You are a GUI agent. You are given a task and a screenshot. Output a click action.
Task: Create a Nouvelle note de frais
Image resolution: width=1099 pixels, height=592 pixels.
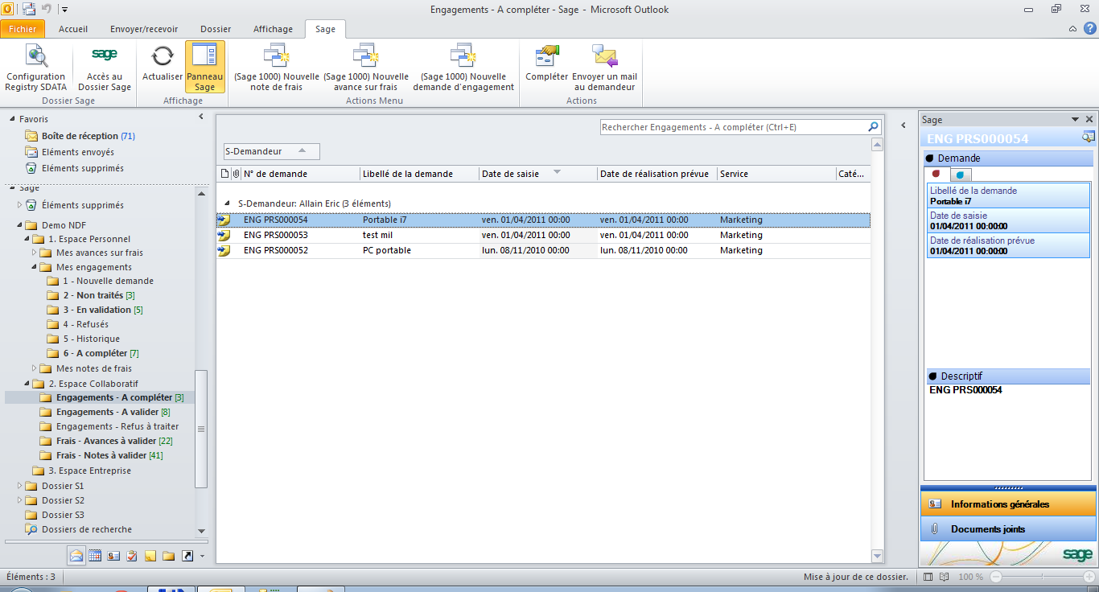[x=277, y=68]
